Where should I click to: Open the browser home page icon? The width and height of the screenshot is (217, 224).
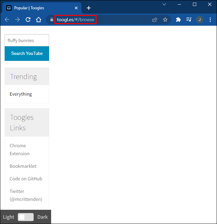tap(39, 20)
